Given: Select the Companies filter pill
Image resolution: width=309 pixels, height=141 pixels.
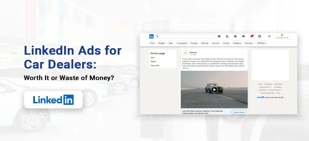Looking at the screenshot, I should 182,43.
